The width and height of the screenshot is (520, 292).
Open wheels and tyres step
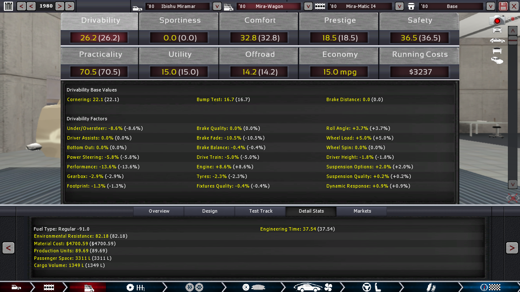click(194, 287)
